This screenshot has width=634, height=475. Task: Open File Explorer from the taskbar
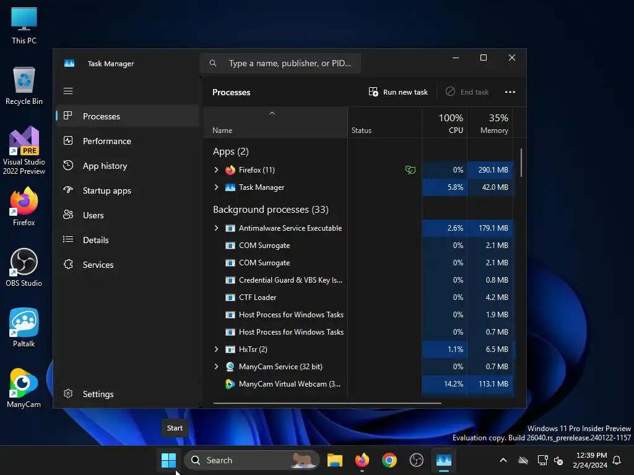(x=335, y=460)
